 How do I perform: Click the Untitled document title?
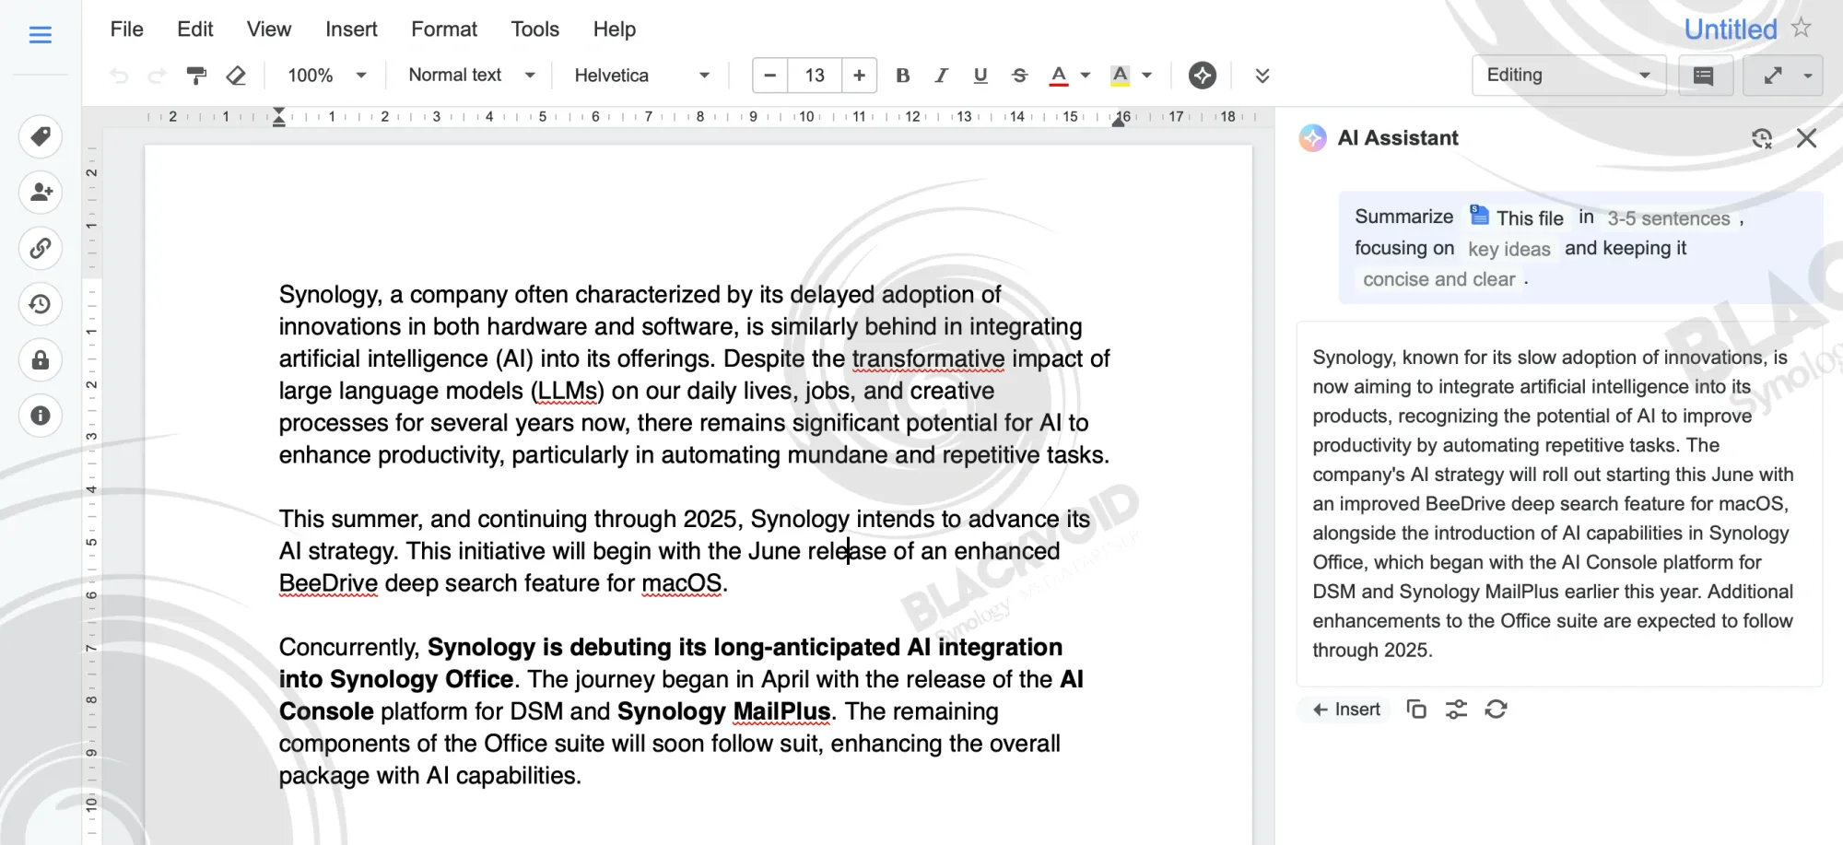(1731, 29)
